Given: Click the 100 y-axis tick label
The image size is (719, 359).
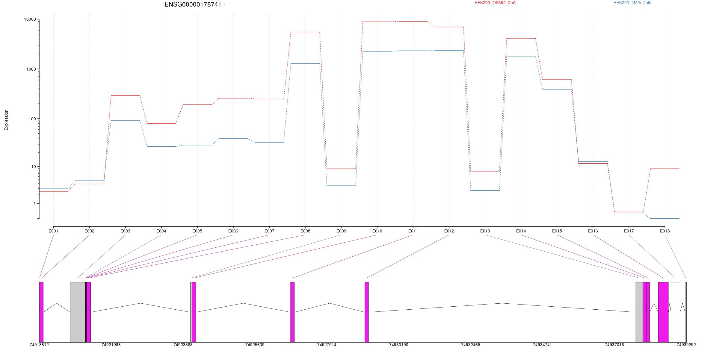Looking at the screenshot, I should point(32,119).
